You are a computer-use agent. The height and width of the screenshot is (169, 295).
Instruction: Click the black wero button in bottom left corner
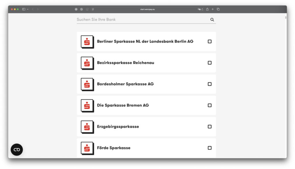pos(16,149)
